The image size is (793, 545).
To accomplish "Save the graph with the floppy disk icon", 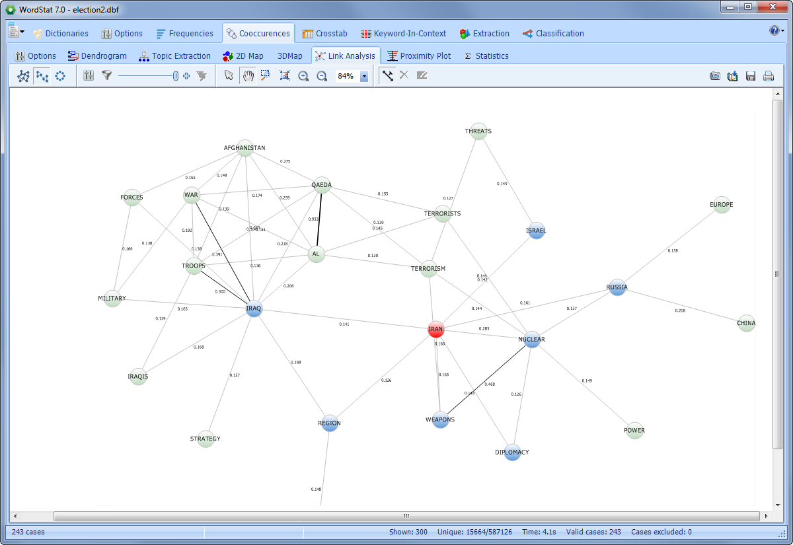I will (751, 76).
